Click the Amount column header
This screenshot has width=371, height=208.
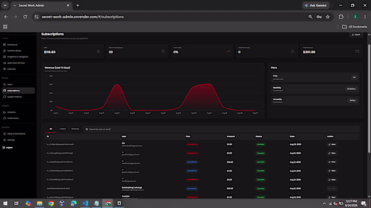point(231,136)
